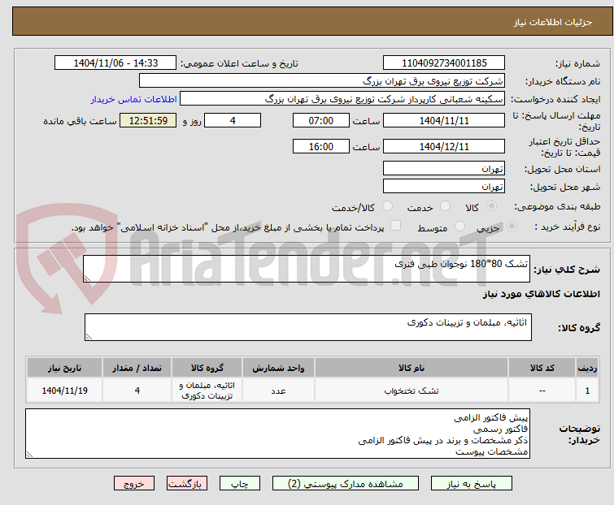
Task: Click the response deadline date 1404/11/11 field
Action: click(x=444, y=120)
